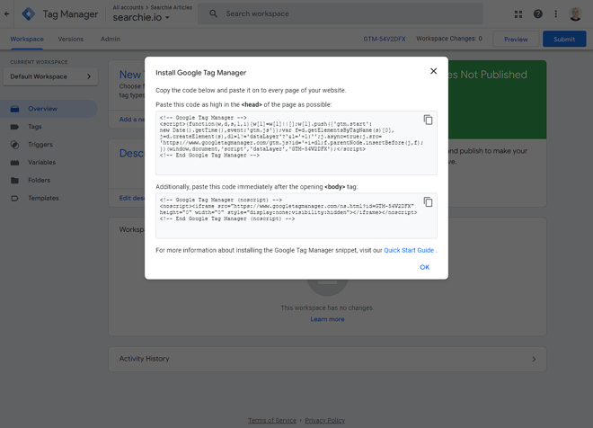593x428 pixels.
Task: Copy the head code snippet
Action: click(x=428, y=120)
